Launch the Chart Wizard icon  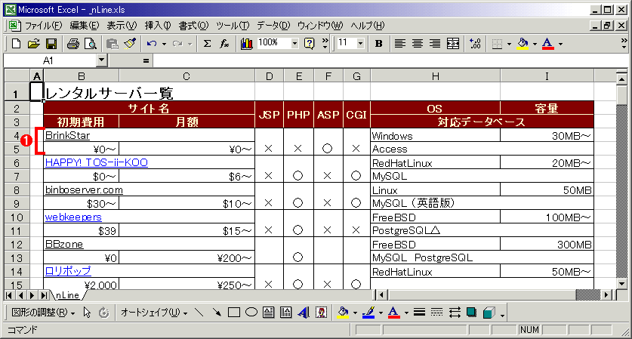point(246,44)
